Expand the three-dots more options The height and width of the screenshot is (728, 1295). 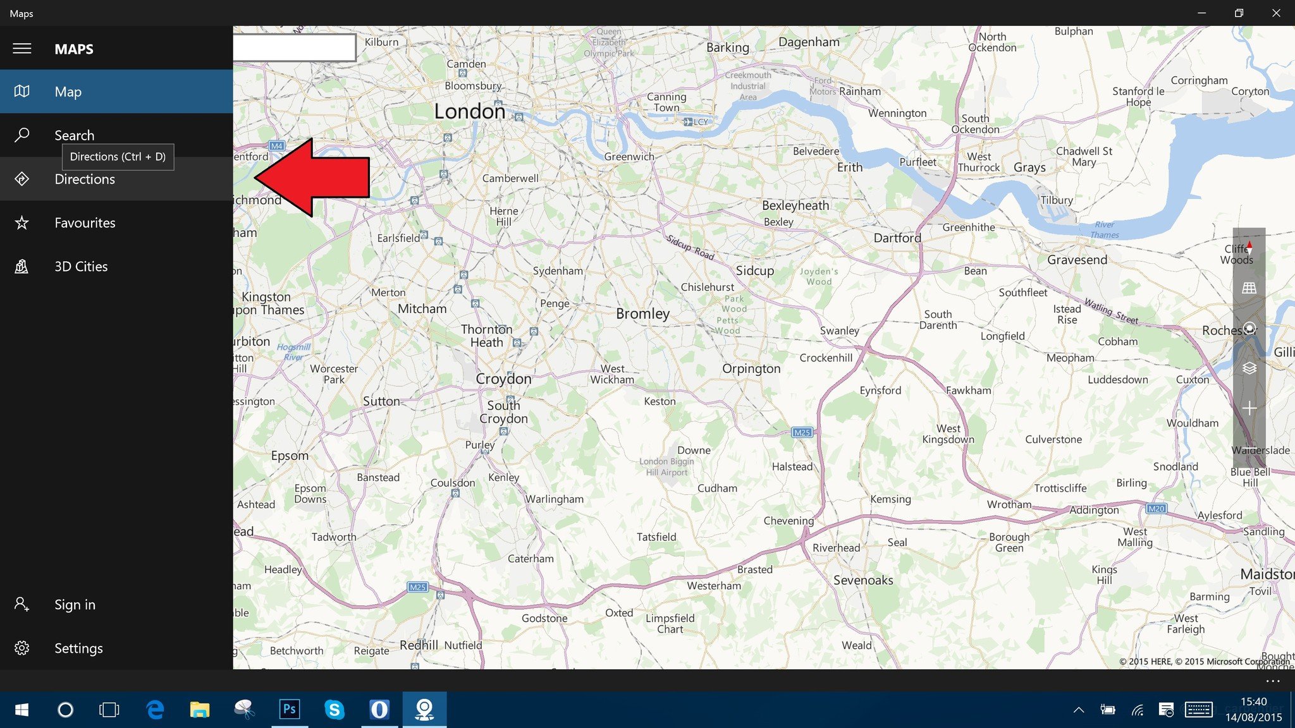pyautogui.click(x=1273, y=681)
